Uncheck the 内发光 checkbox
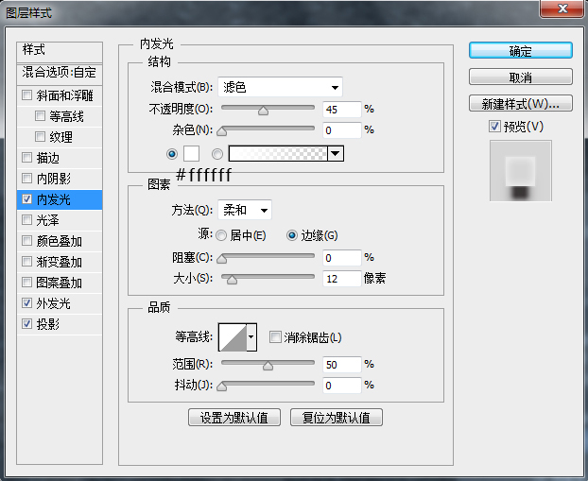 click(26, 199)
